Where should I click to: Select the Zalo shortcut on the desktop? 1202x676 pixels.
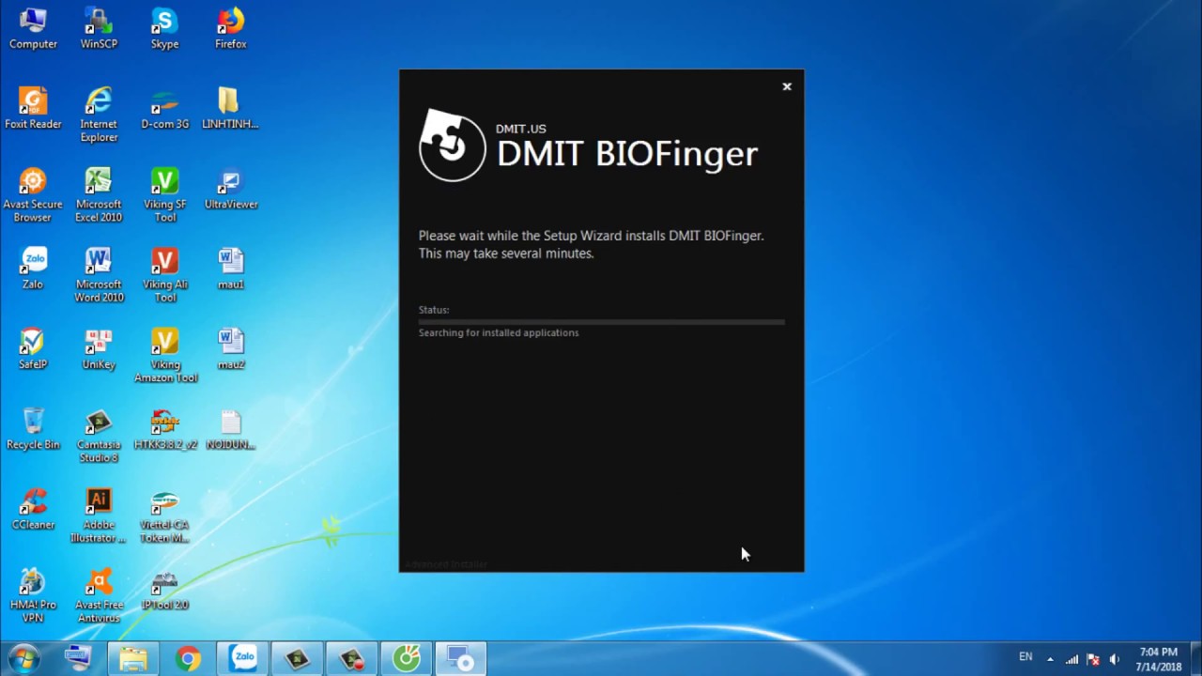coord(33,268)
